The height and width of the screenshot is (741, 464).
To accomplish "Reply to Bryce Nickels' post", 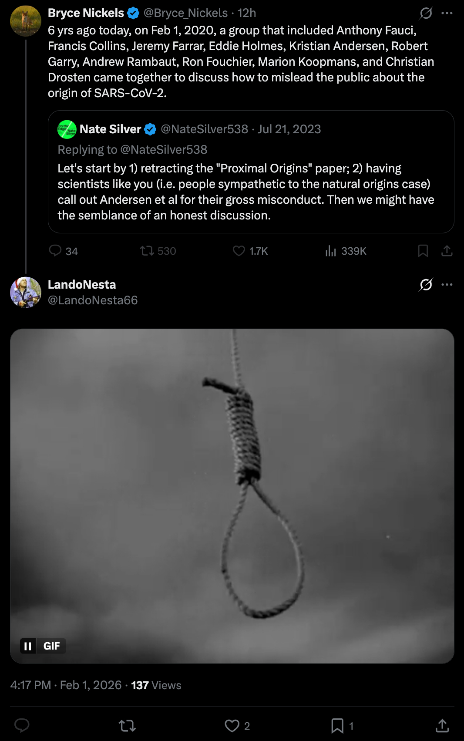I will point(55,250).
